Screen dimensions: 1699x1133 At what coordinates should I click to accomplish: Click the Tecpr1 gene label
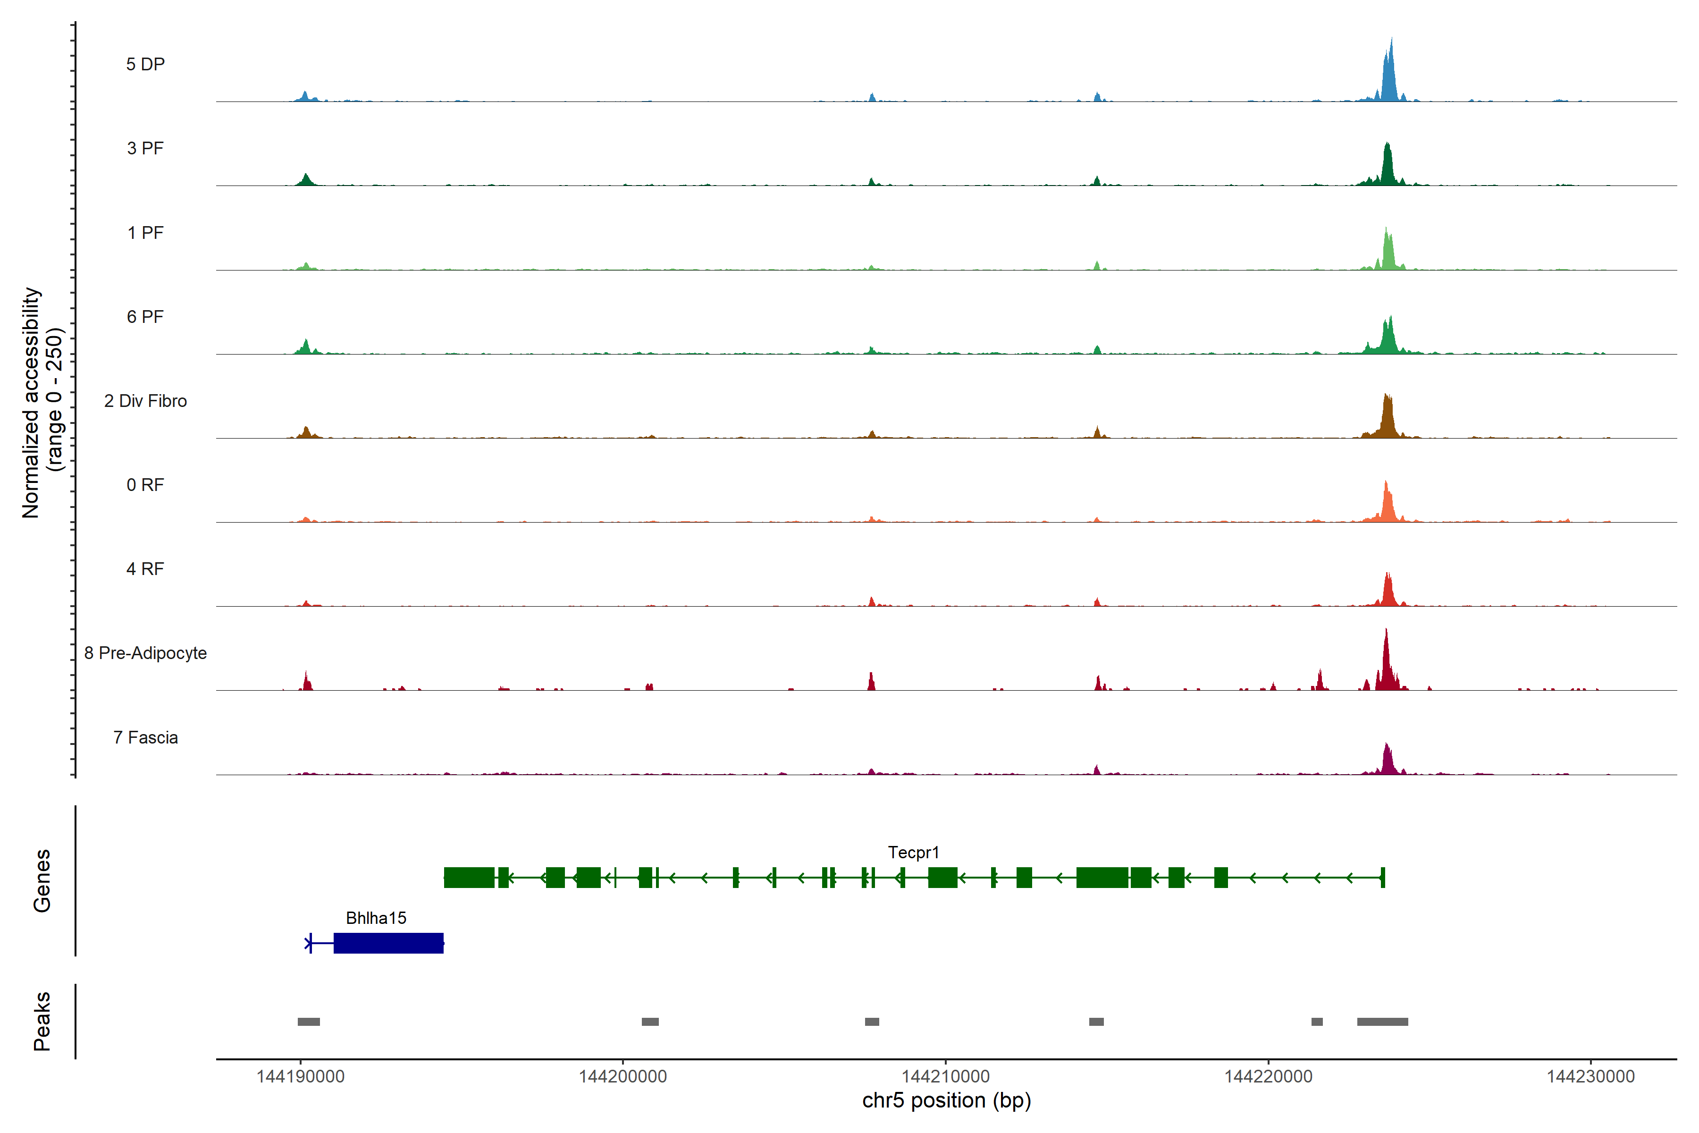[x=913, y=853]
